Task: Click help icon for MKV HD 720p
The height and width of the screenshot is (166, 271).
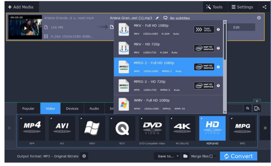Action: tap(218, 48)
